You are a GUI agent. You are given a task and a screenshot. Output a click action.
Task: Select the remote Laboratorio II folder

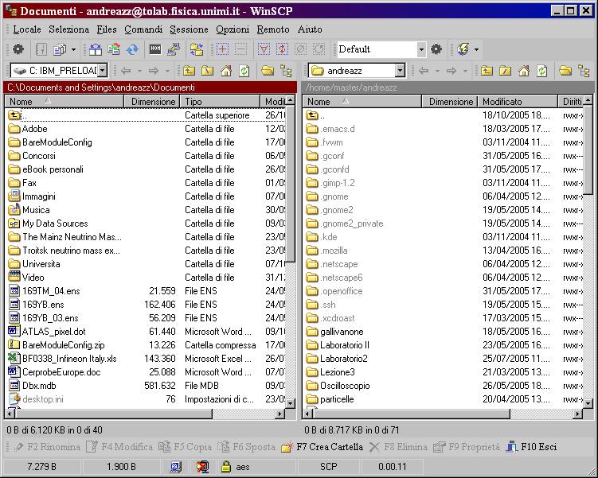338,345
